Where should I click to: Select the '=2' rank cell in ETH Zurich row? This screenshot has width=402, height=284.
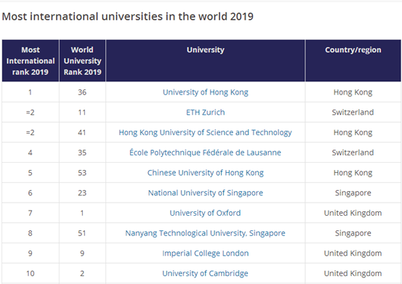coord(31,112)
